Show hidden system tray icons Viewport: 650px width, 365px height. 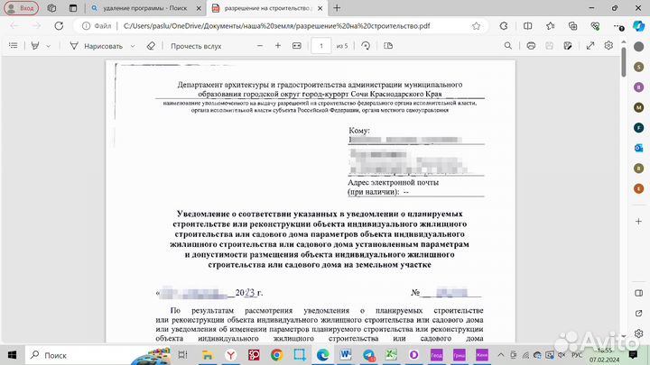tap(501, 355)
